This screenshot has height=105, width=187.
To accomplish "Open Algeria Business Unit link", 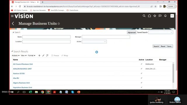I will pos(21,83).
